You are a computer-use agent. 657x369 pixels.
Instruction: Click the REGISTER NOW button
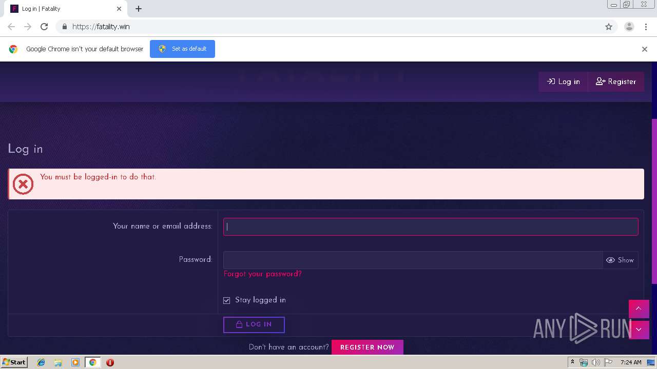click(x=368, y=347)
